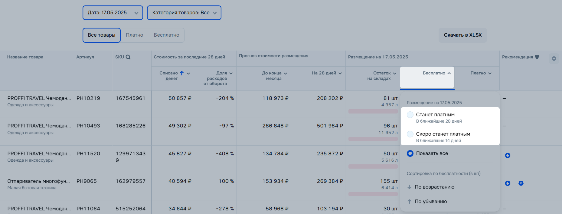562x214 pixels.
Task: Click down arrow icon next to По возрастанию
Action: (409, 187)
